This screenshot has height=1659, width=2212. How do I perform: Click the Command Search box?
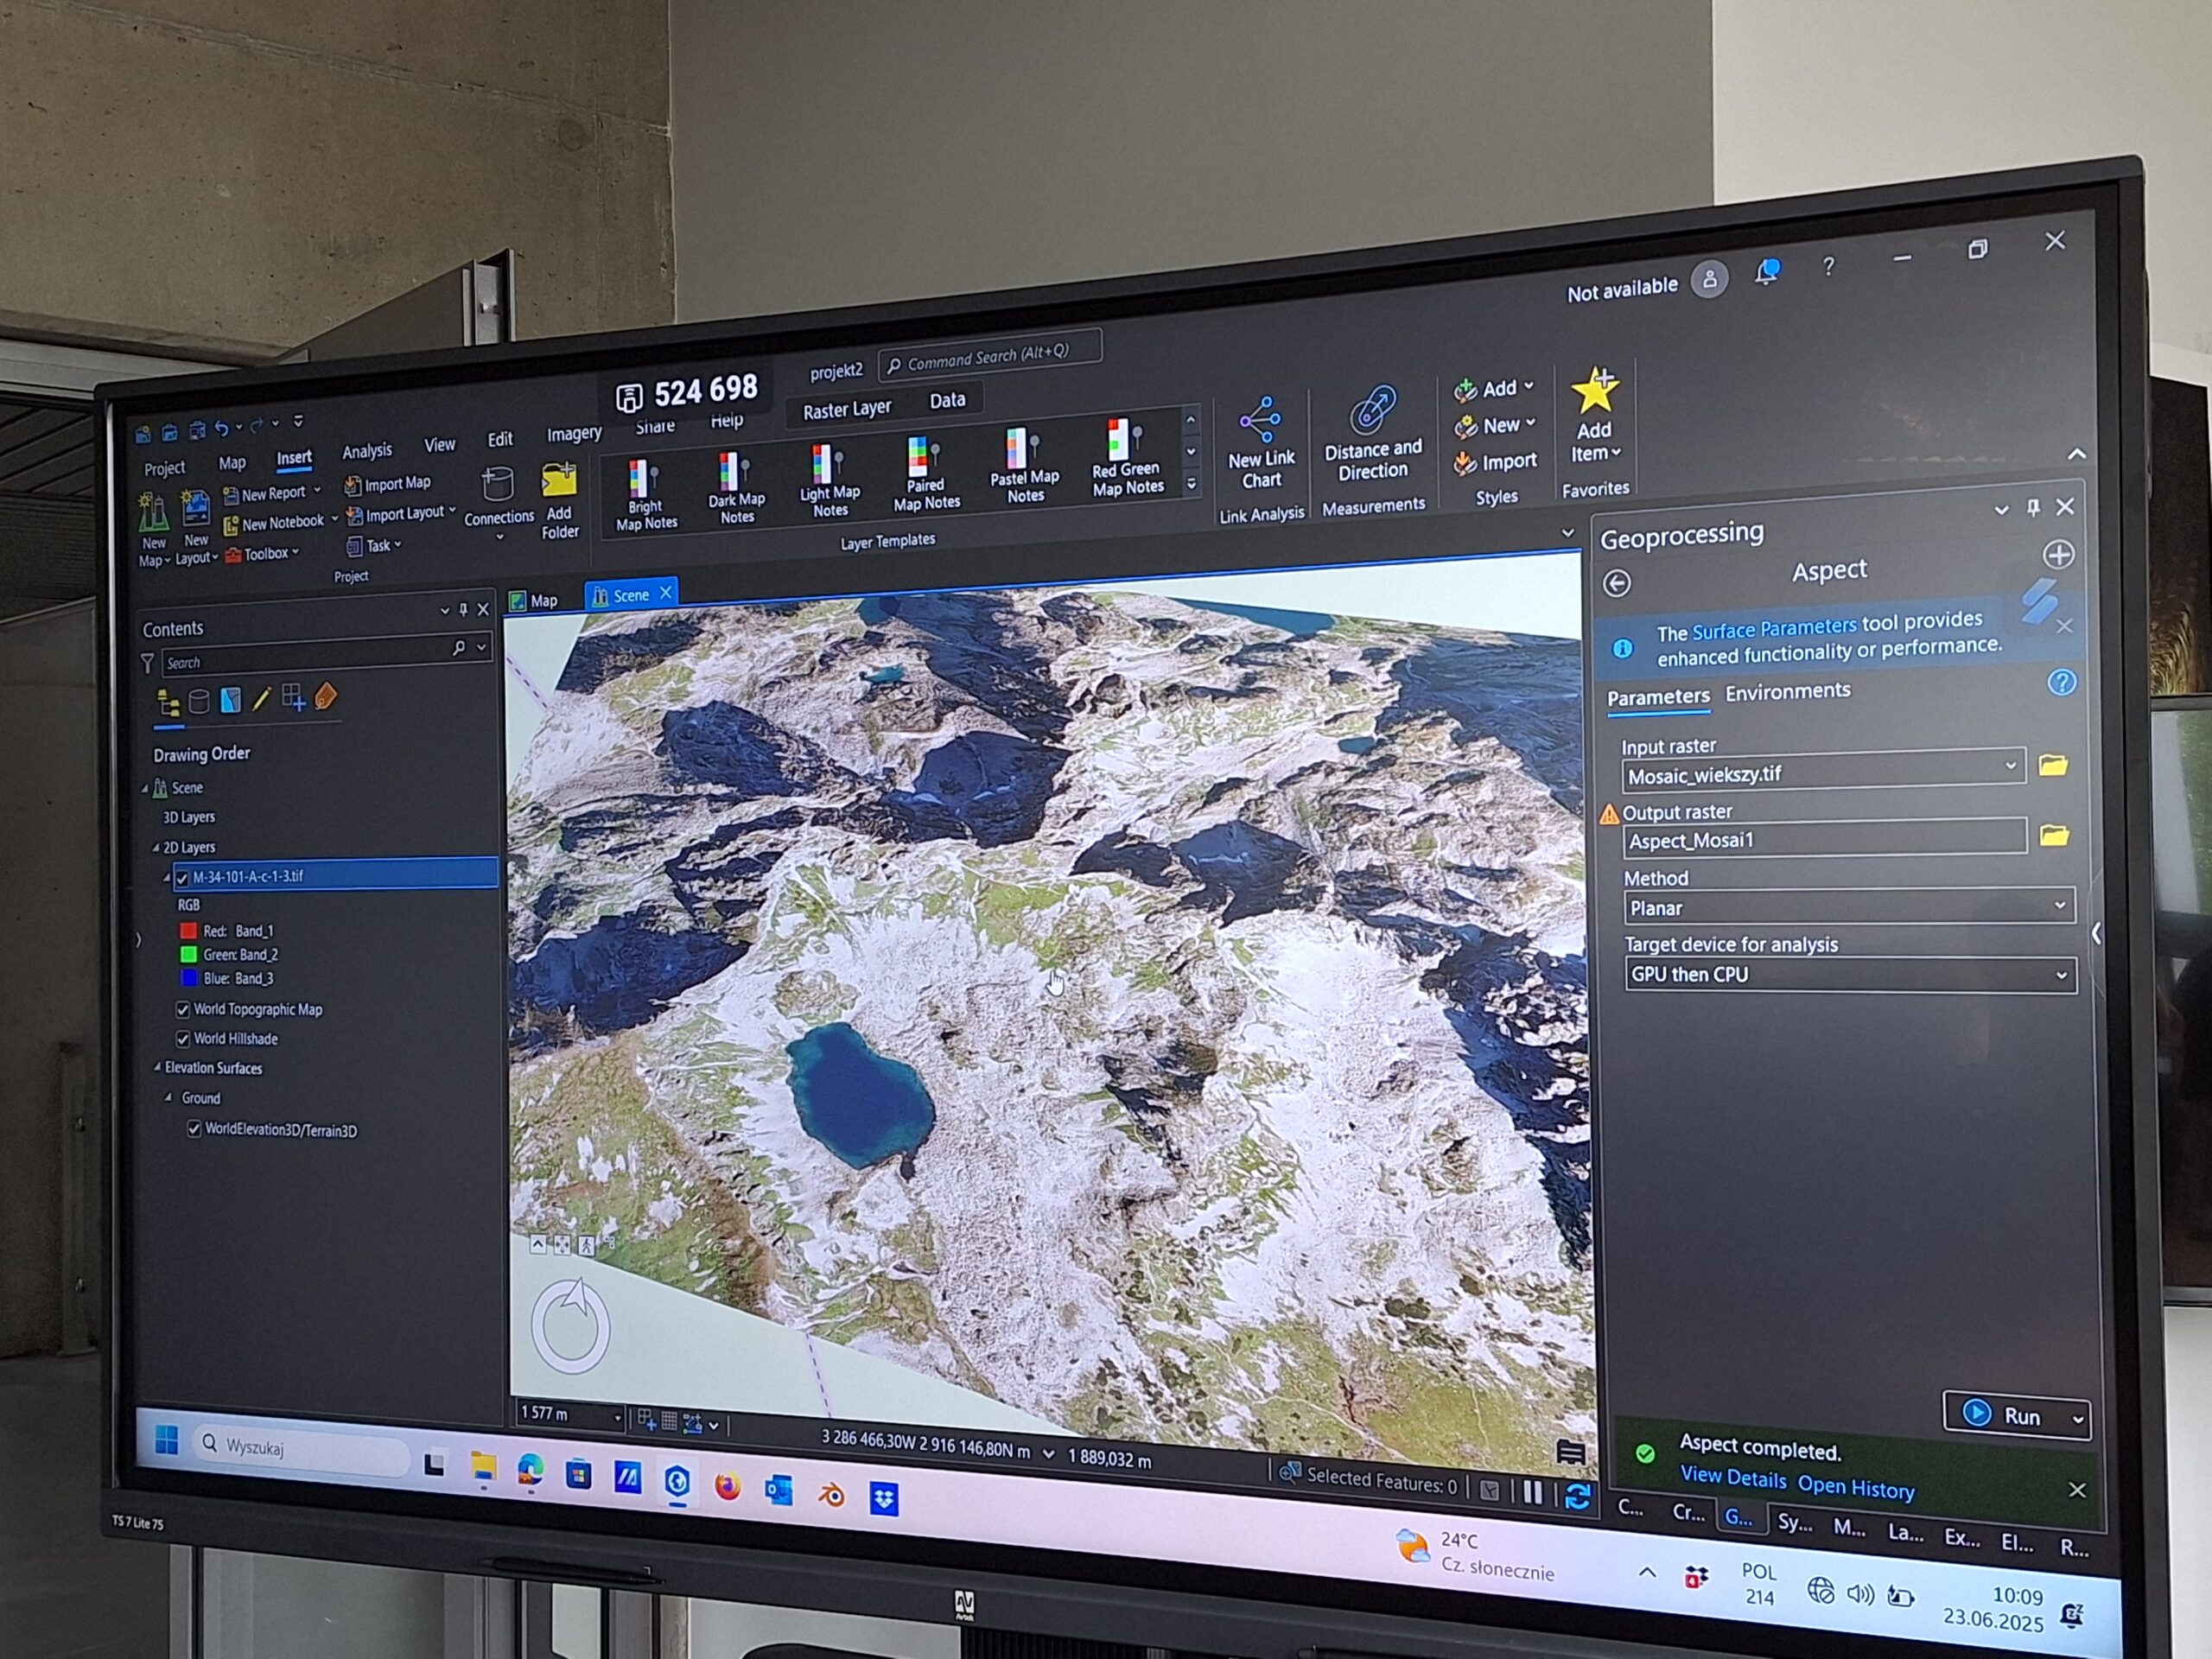[x=990, y=356]
